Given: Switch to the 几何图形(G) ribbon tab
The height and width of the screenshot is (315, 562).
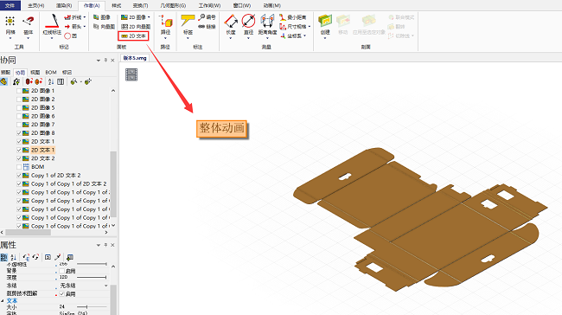Looking at the screenshot, I should pyautogui.click(x=173, y=5).
